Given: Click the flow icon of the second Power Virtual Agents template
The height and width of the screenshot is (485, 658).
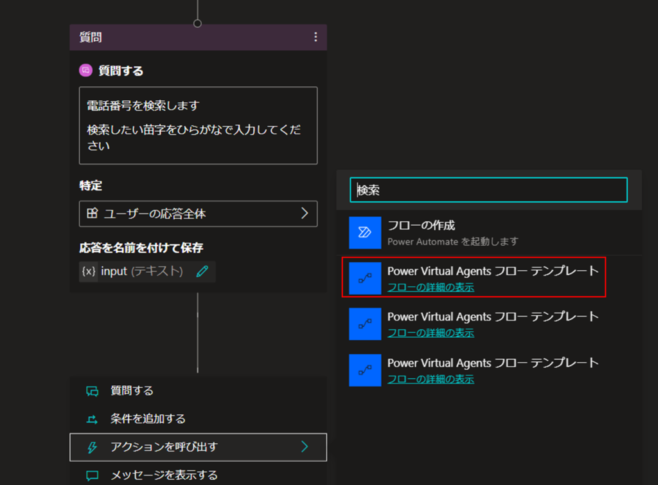Looking at the screenshot, I should click(365, 324).
